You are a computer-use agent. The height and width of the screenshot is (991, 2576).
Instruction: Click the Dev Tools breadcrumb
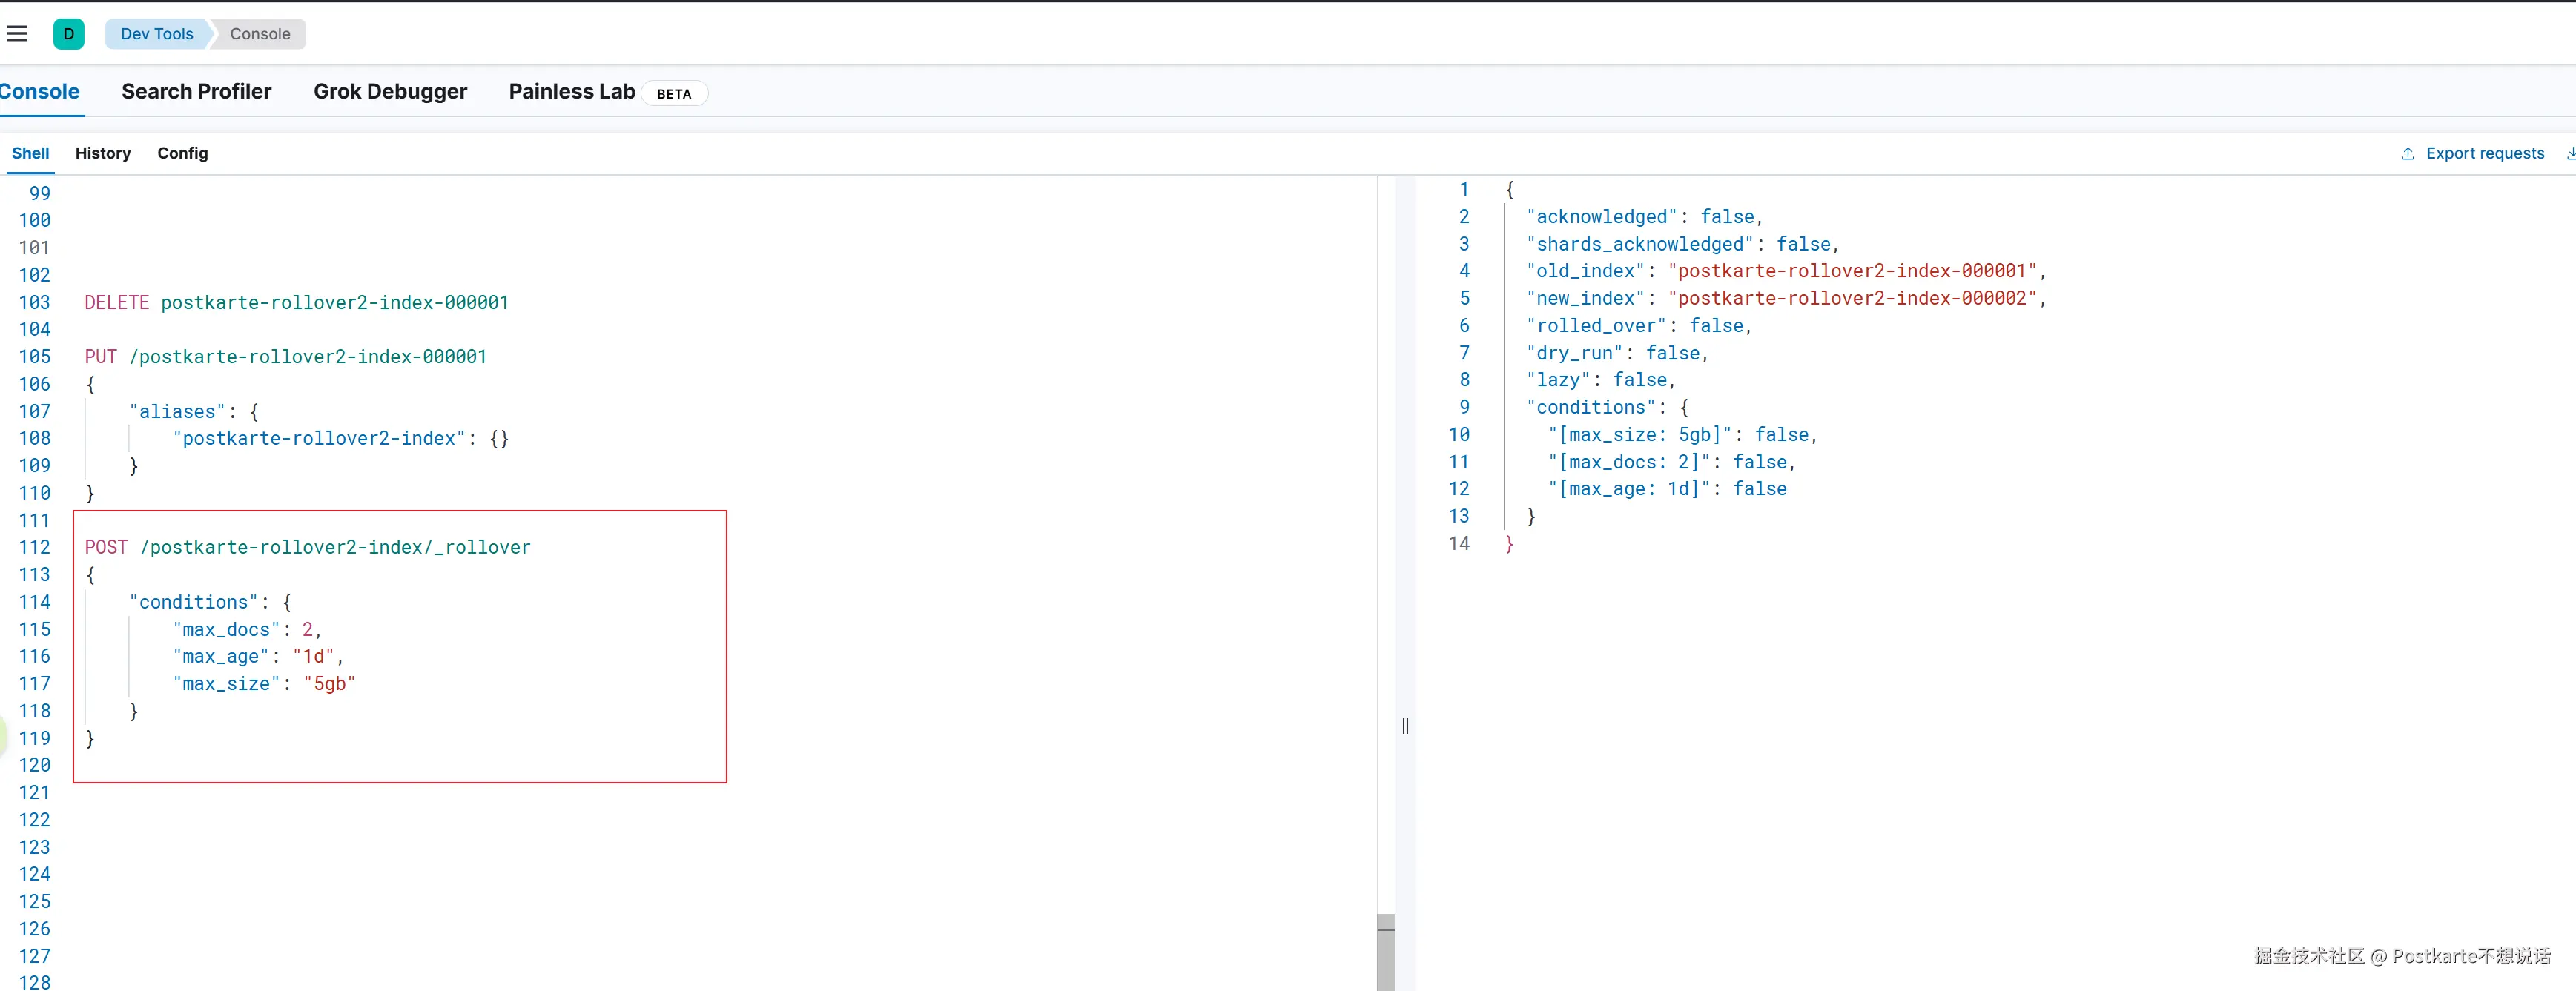click(x=156, y=33)
